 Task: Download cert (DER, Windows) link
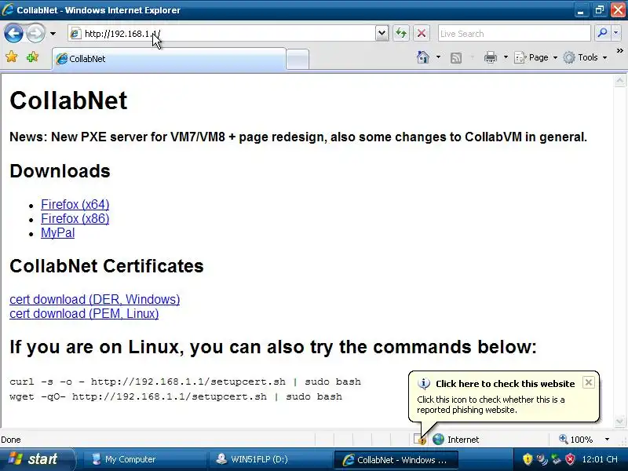(94, 299)
